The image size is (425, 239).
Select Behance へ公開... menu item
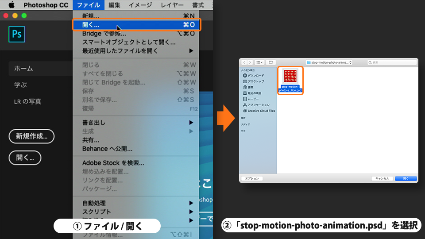[136, 149]
